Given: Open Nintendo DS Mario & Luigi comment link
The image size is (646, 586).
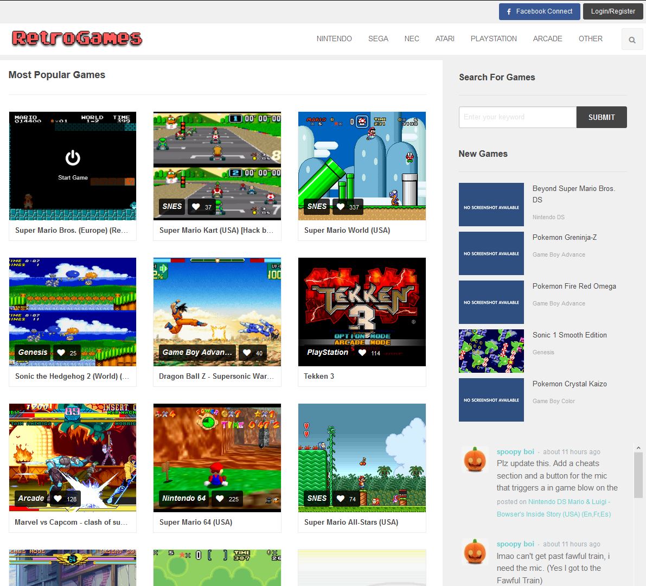Looking at the screenshot, I should point(554,508).
